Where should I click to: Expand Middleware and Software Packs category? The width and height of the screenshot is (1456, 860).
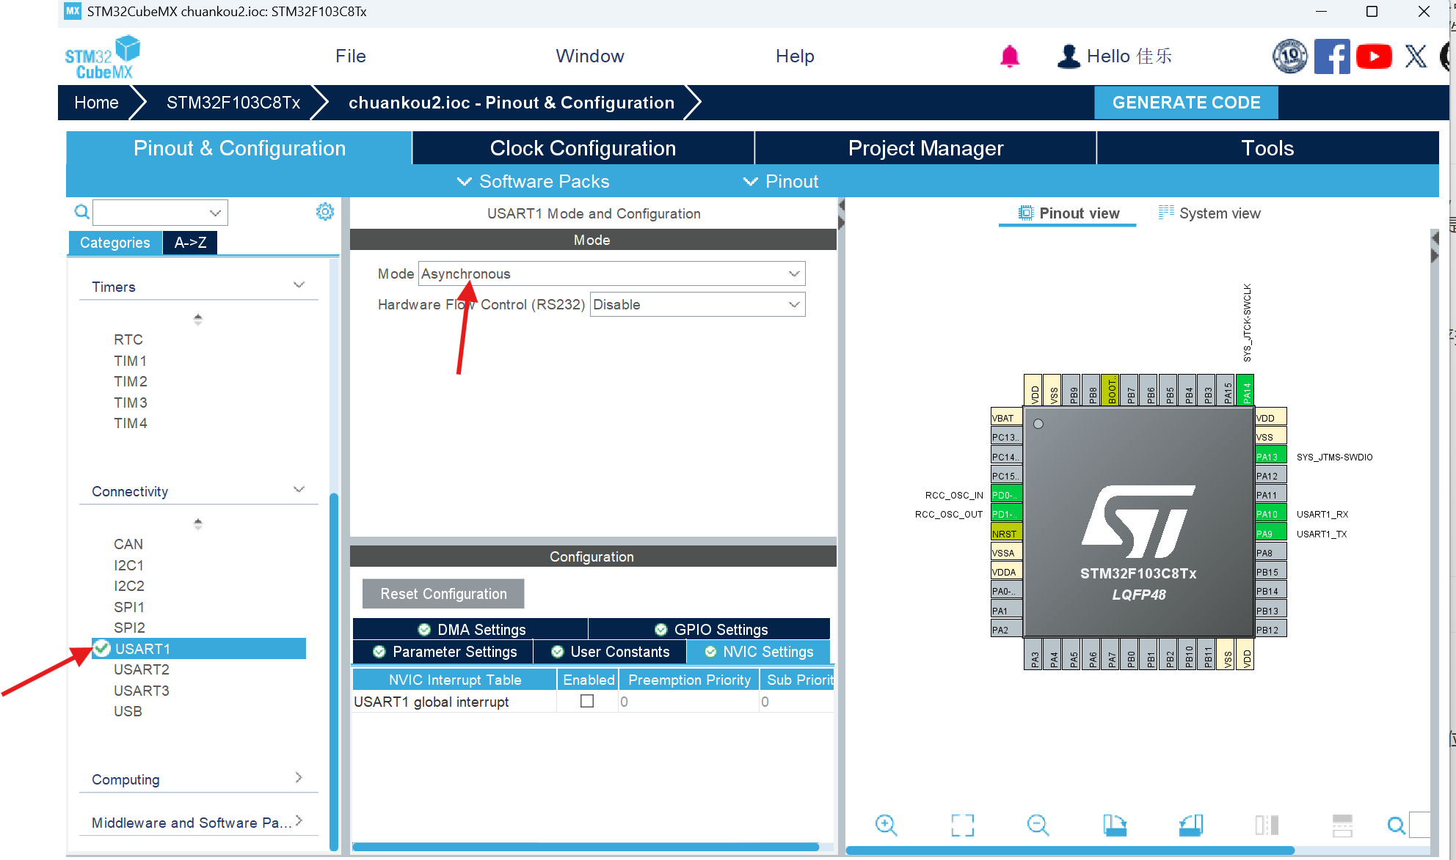tap(299, 821)
